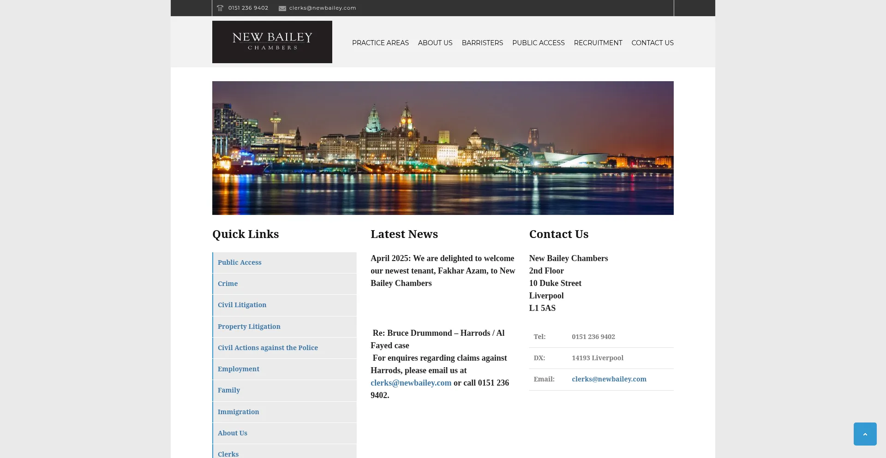Go to the About Us navigation item
886x458 pixels.
(435, 43)
